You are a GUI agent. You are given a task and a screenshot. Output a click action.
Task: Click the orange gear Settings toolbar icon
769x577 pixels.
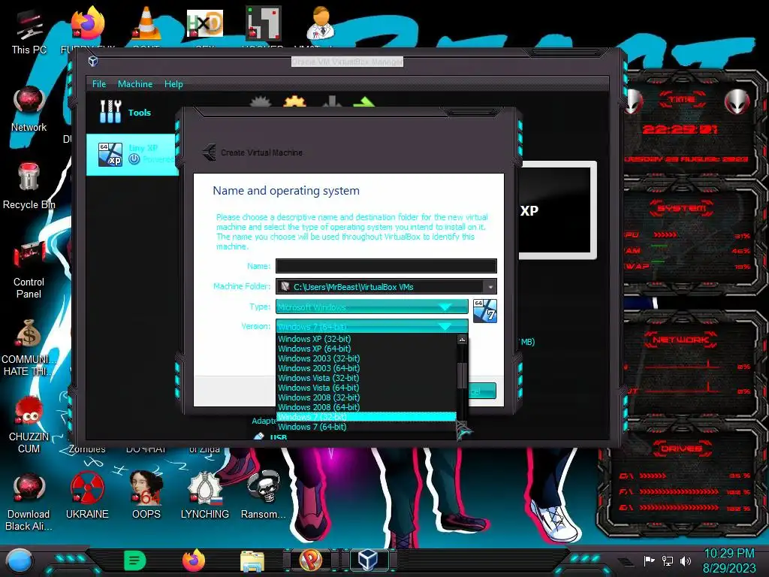pos(294,102)
